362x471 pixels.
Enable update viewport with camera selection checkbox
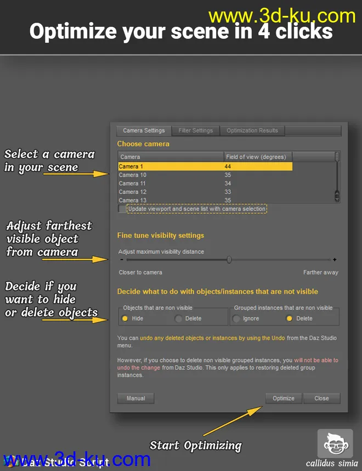pos(122,209)
